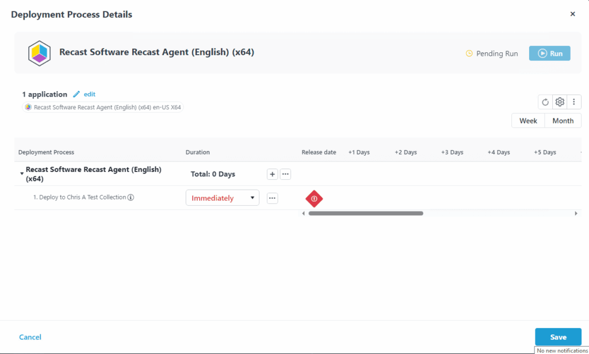This screenshot has width=589, height=354.
Task: Click the Recast Software hexagon logo icon
Action: tap(40, 53)
